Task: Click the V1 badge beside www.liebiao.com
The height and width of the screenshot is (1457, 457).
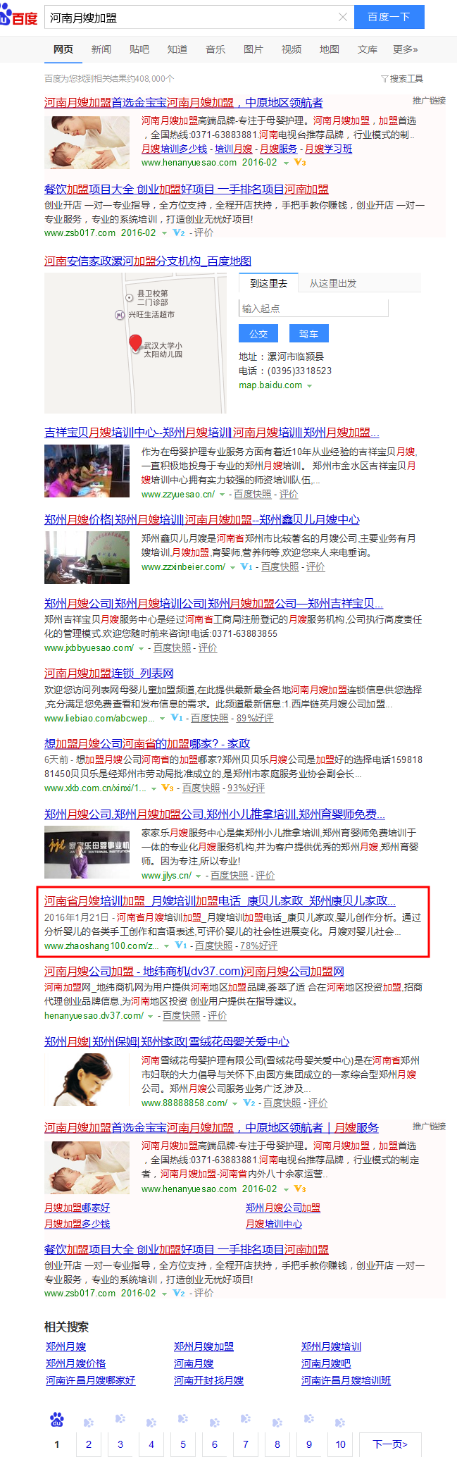Action: [177, 718]
